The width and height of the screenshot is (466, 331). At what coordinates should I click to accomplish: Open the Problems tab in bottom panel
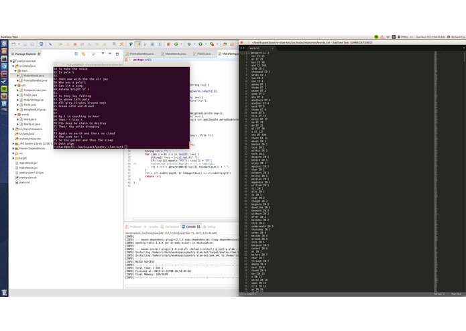pos(133,226)
